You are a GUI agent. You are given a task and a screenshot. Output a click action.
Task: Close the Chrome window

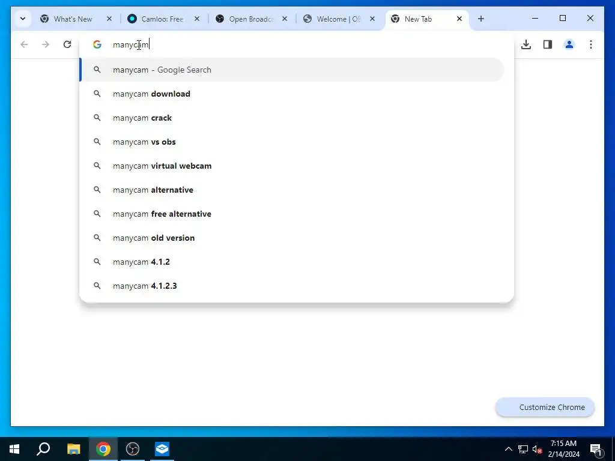590,18
